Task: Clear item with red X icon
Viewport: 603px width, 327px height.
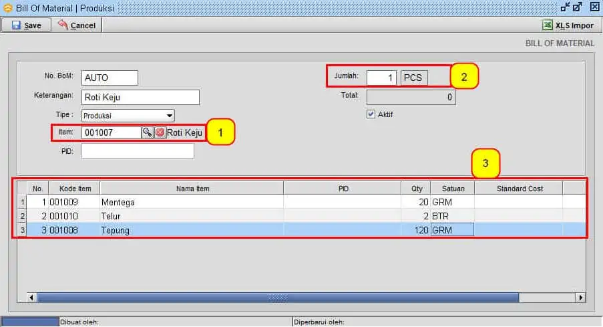Action: (160, 132)
